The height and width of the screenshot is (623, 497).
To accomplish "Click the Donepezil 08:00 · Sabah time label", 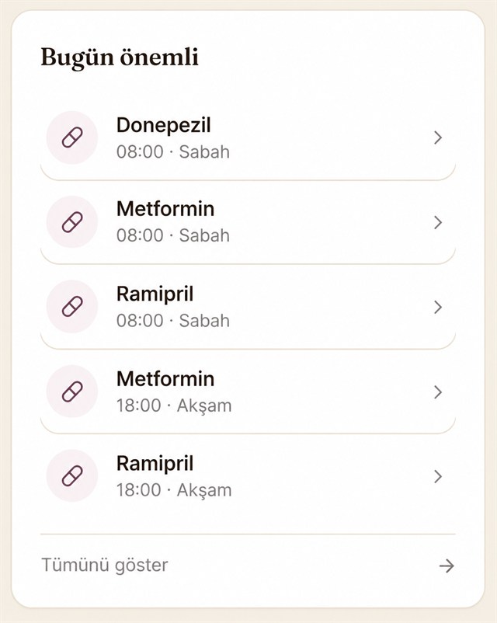I will (173, 151).
